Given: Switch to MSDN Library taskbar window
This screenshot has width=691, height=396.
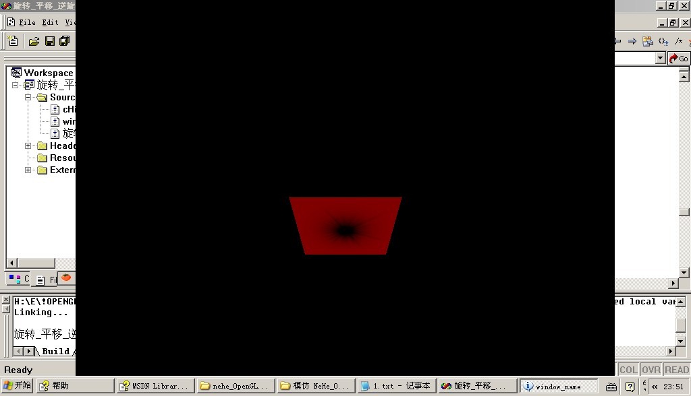Looking at the screenshot, I should coord(156,386).
